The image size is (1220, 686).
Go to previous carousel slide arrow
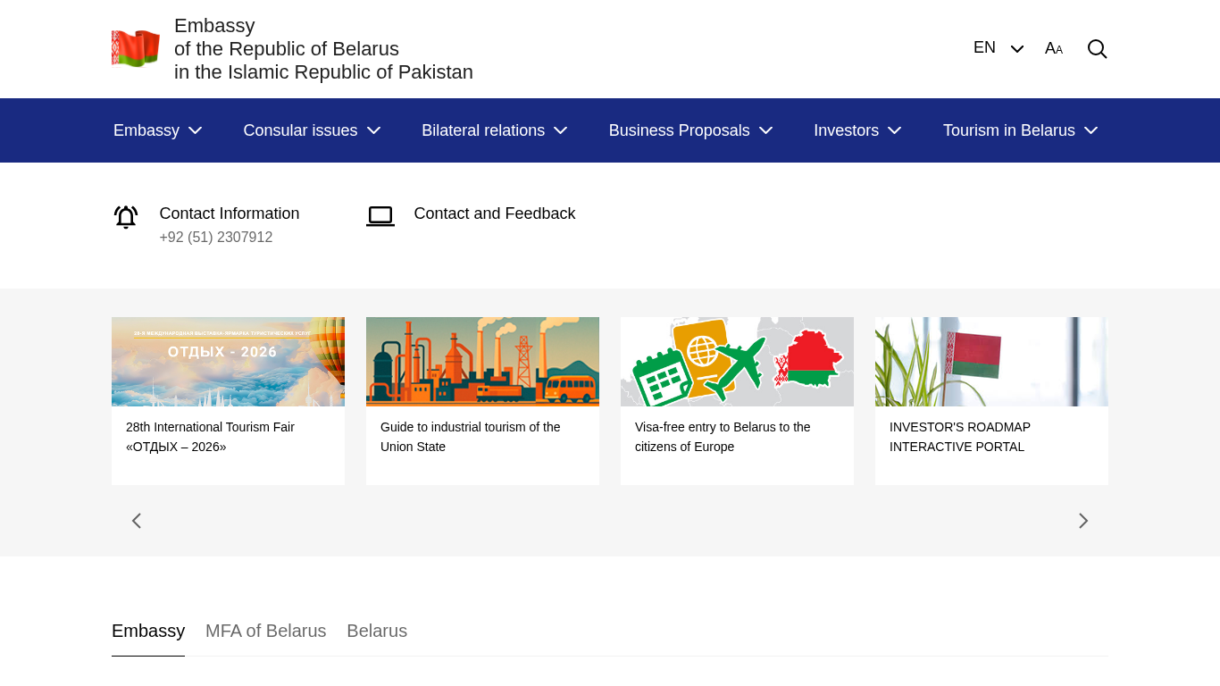pos(137,521)
